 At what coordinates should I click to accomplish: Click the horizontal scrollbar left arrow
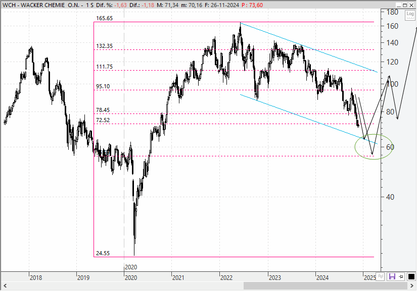click(5, 285)
